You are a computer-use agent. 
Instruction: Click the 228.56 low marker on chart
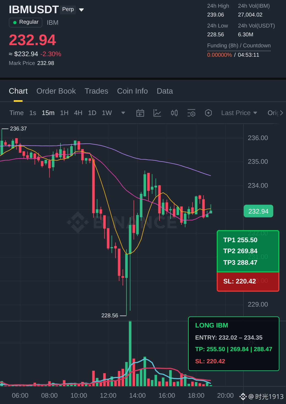coord(110,315)
